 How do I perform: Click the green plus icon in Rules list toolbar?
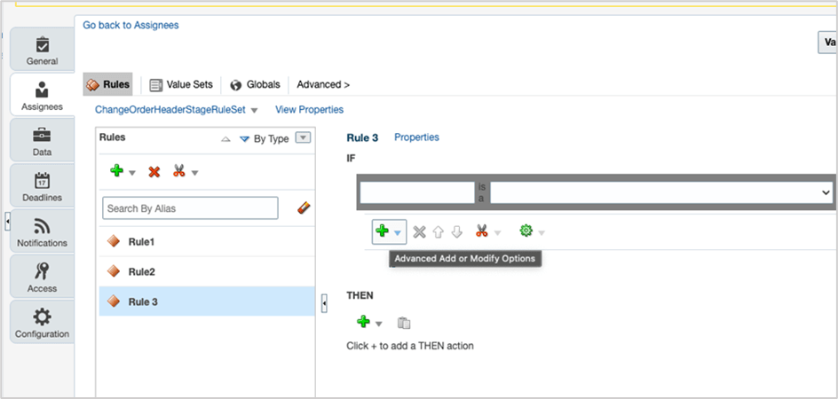click(116, 171)
